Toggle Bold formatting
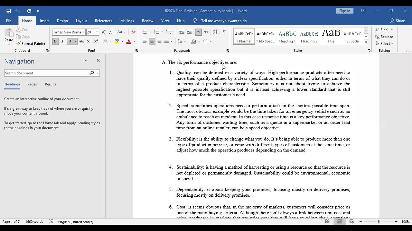 coord(55,41)
